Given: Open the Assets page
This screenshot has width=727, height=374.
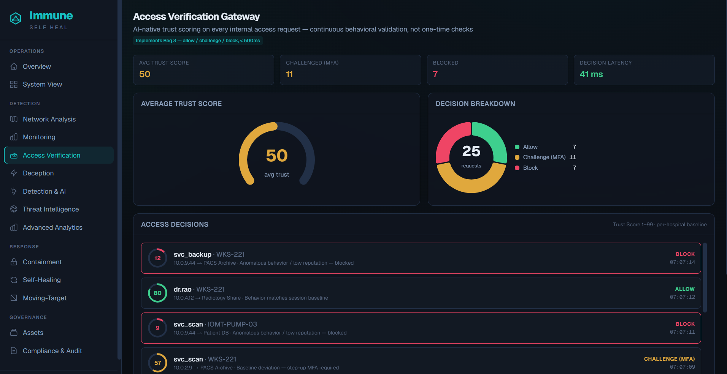Looking at the screenshot, I should click(x=59, y=333).
